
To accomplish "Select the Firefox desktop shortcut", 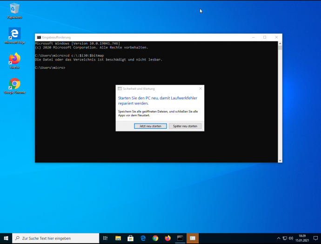I will 14,61.
